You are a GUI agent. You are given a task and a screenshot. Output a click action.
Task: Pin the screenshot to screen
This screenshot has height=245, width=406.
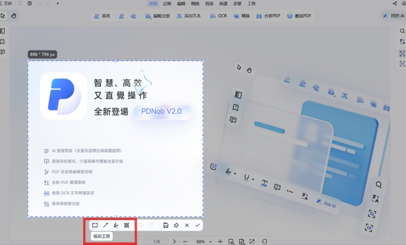pos(176,225)
